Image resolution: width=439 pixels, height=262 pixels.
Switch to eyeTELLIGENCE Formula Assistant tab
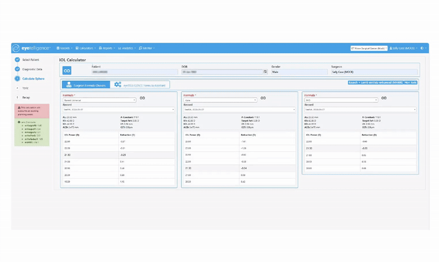coord(140,85)
